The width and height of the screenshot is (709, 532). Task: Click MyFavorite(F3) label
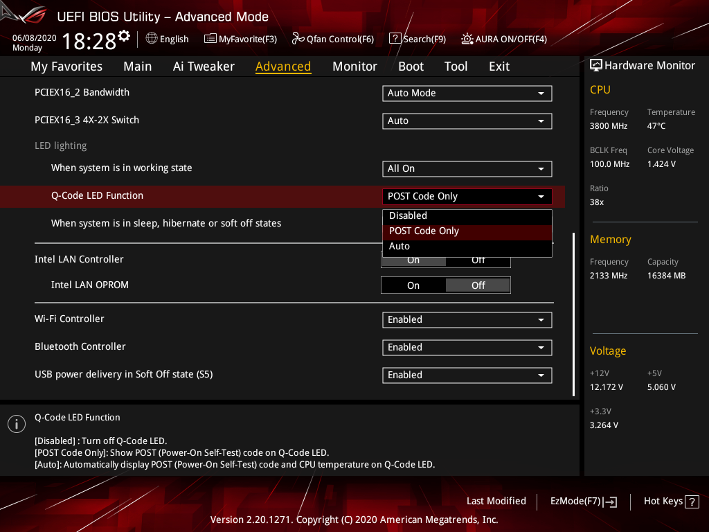(248, 39)
